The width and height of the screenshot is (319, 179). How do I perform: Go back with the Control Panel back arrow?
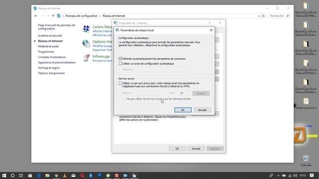pos(36,16)
